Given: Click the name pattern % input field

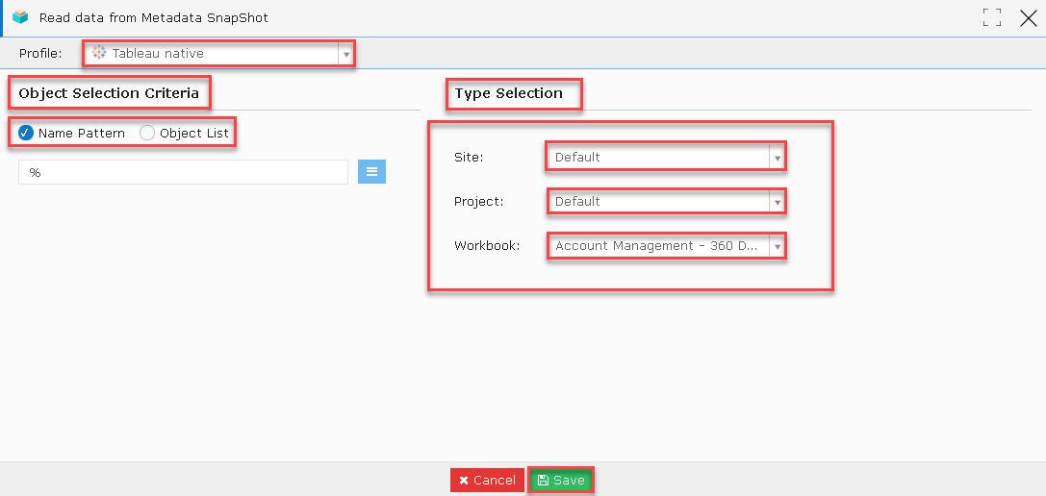Looking at the screenshot, I should (184, 172).
